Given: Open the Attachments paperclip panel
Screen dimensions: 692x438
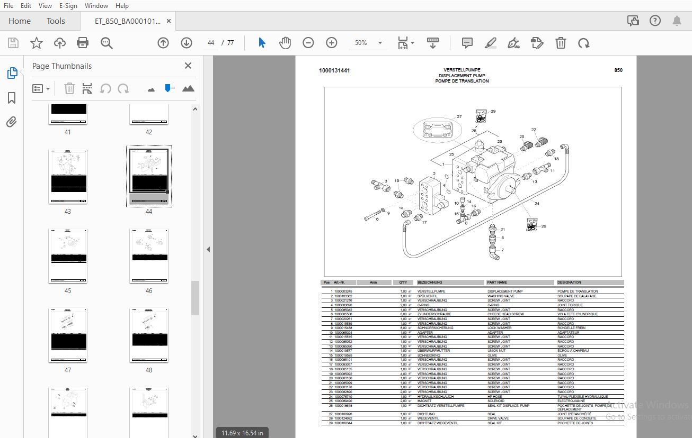Looking at the screenshot, I should (x=12, y=122).
